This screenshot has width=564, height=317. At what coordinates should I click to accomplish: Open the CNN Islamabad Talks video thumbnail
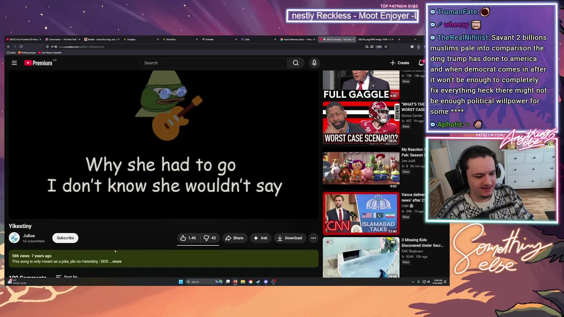[361, 214]
